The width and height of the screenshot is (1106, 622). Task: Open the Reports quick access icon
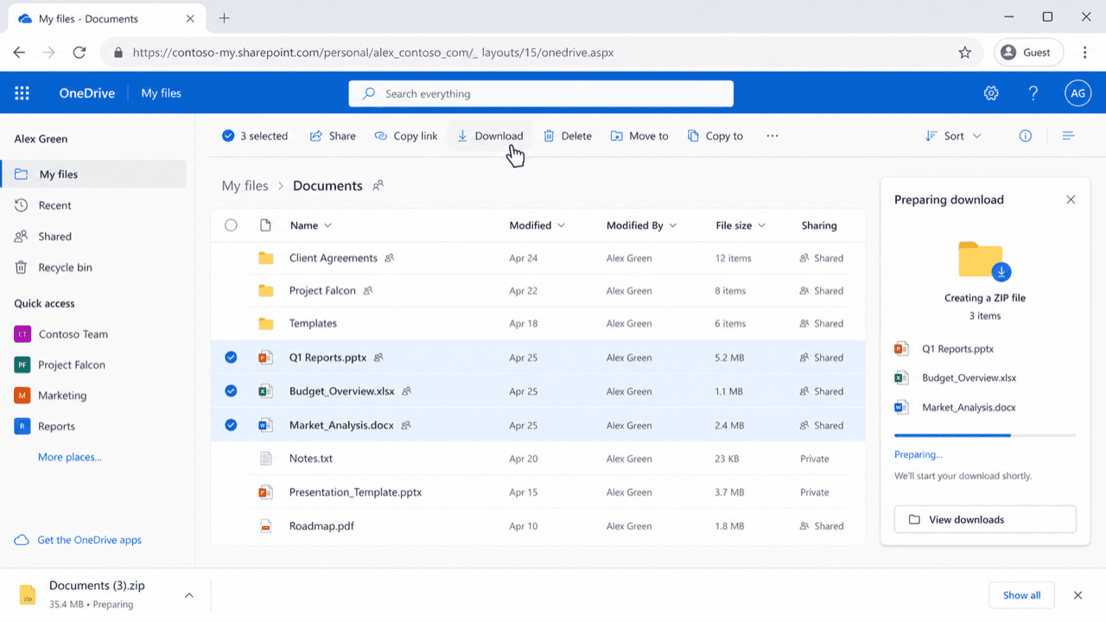pyautogui.click(x=22, y=426)
